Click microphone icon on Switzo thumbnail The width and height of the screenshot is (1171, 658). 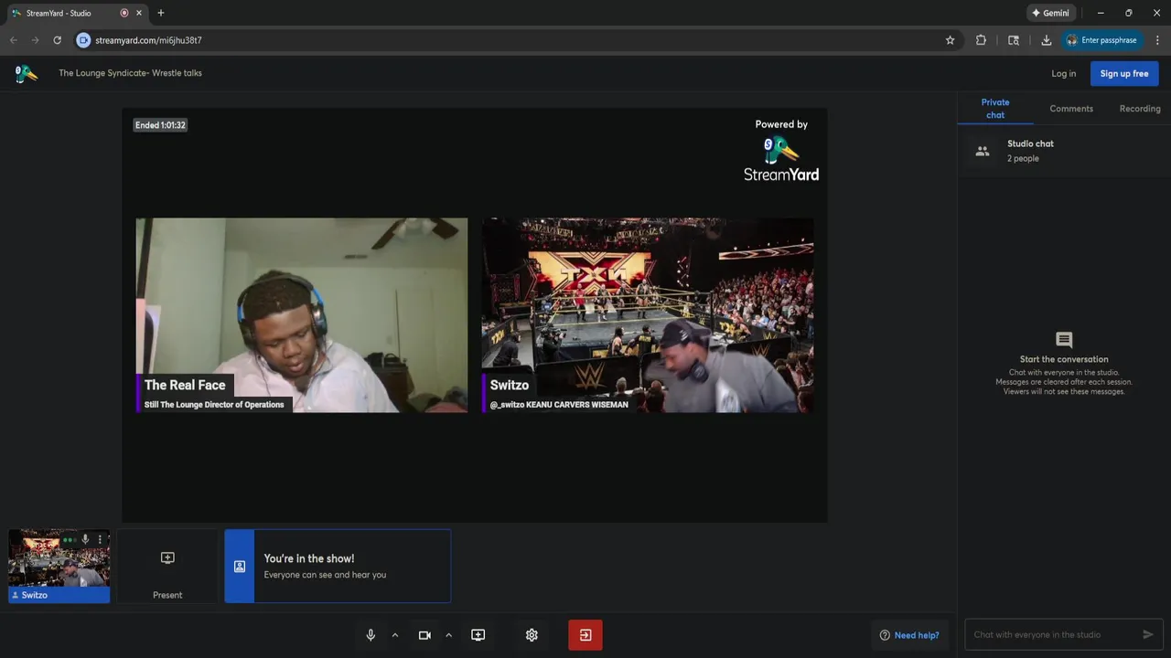click(x=85, y=540)
